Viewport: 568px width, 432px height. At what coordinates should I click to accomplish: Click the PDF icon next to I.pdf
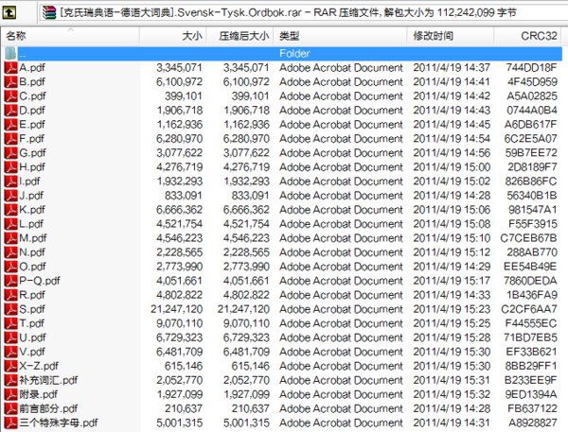pos(10,181)
